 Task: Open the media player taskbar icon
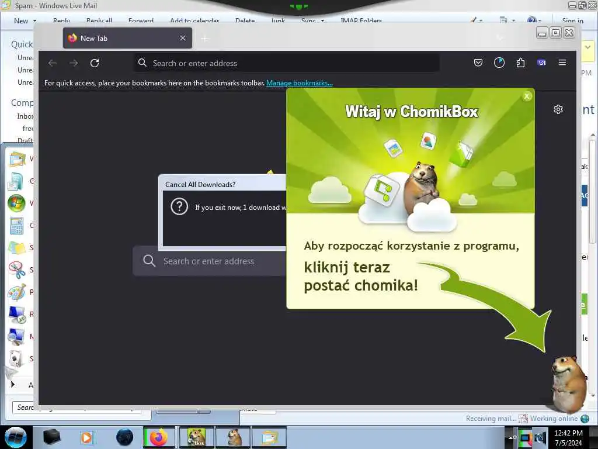tap(86, 437)
